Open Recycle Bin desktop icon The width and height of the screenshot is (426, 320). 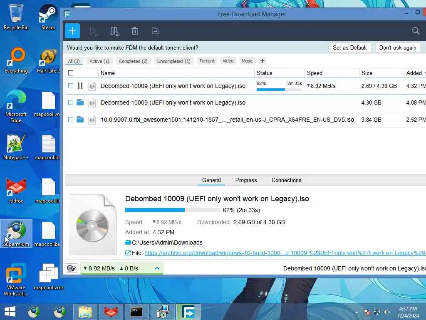pyautogui.click(x=16, y=17)
